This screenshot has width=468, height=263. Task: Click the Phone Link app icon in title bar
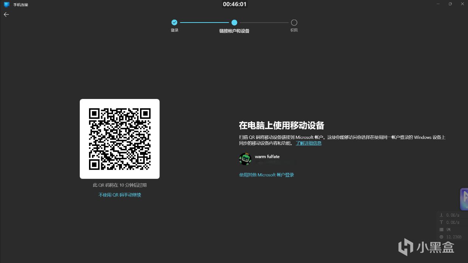[x=7, y=4]
